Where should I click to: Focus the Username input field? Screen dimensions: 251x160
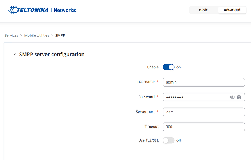point(203,82)
